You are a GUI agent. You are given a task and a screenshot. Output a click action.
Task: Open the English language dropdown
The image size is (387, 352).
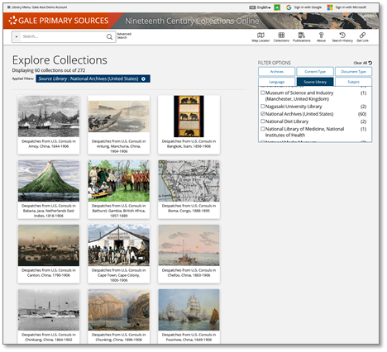pyautogui.click(x=260, y=7)
